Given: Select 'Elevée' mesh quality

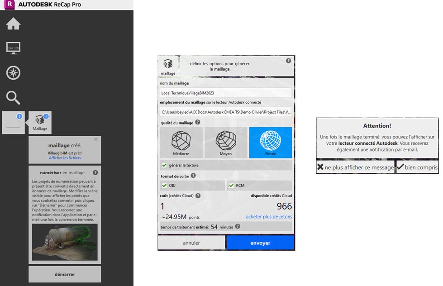Looking at the screenshot, I should [271, 143].
